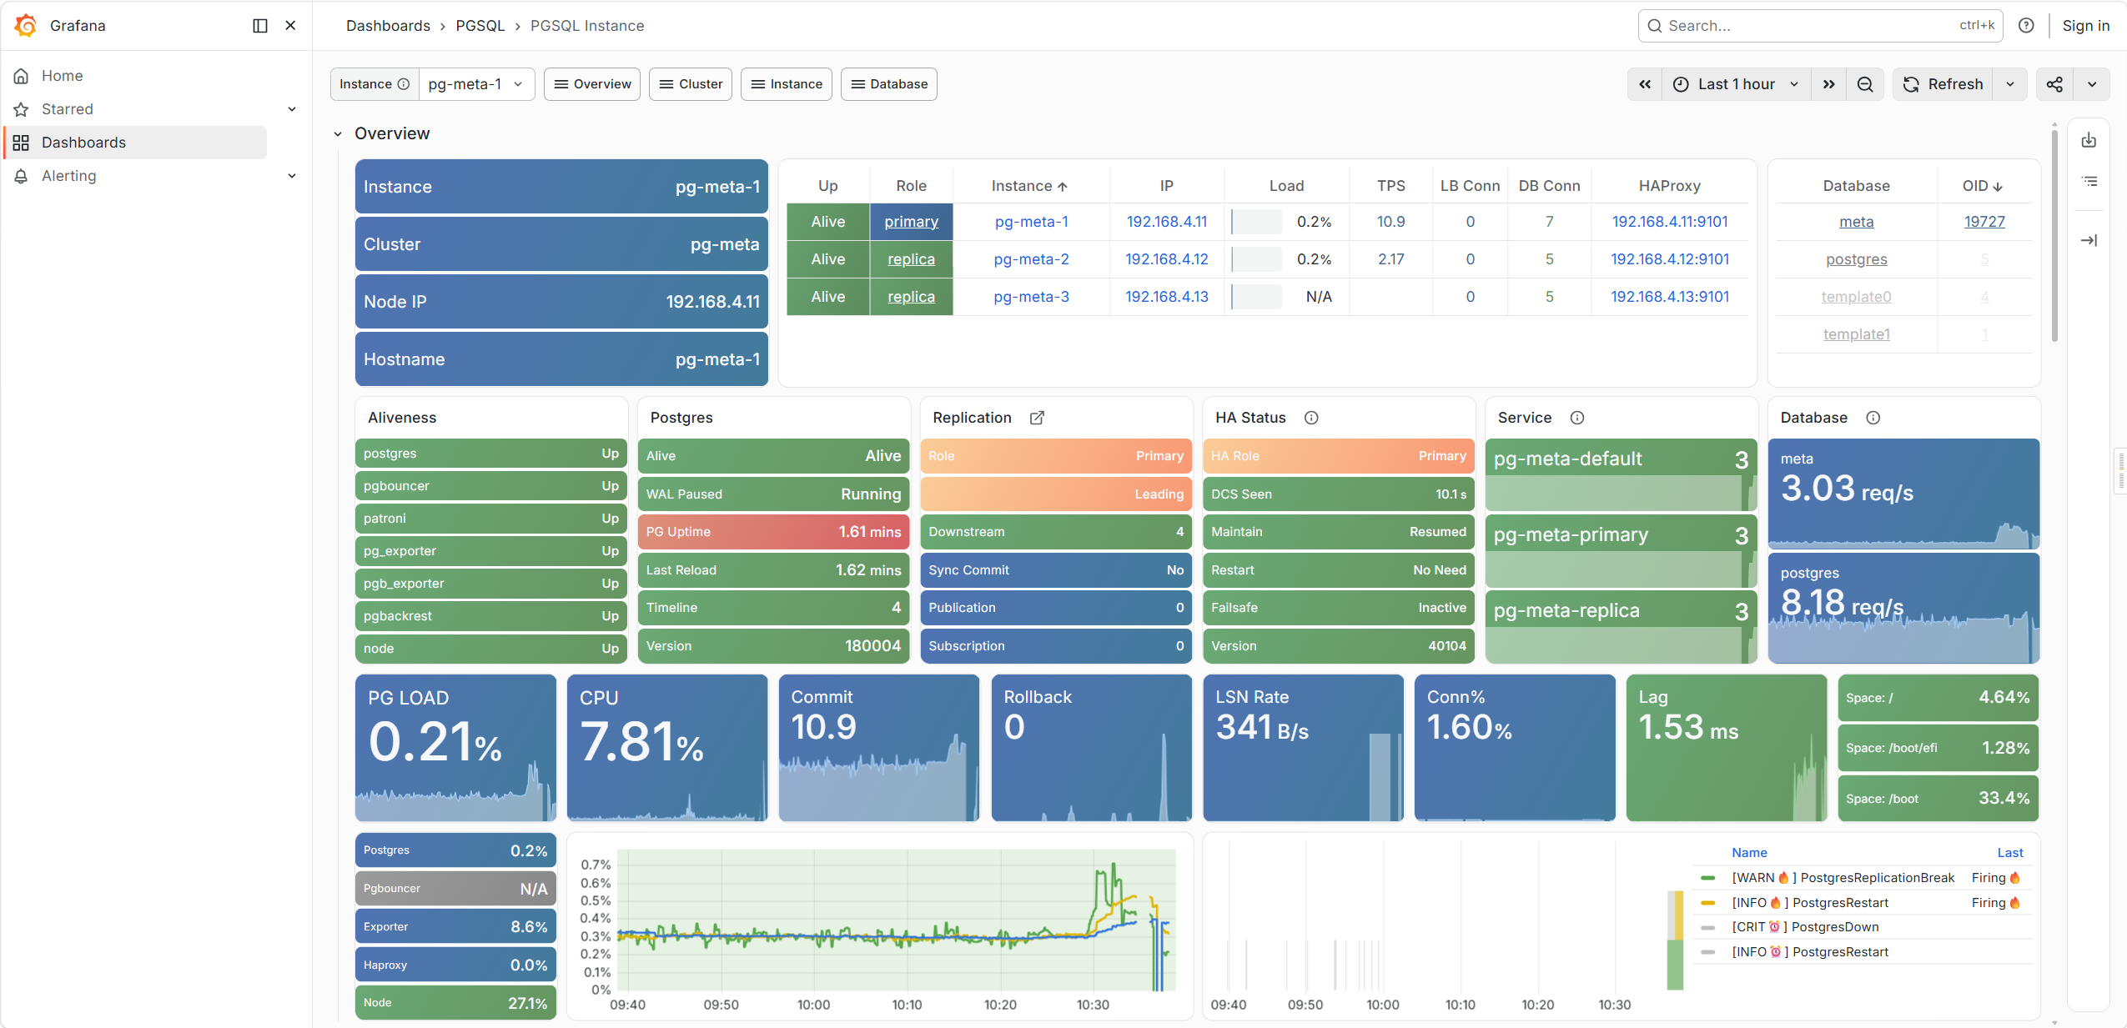Screen dimensions: 2127x1028
Task: Click the Space: /boot usage bar
Action: [x=1938, y=799]
